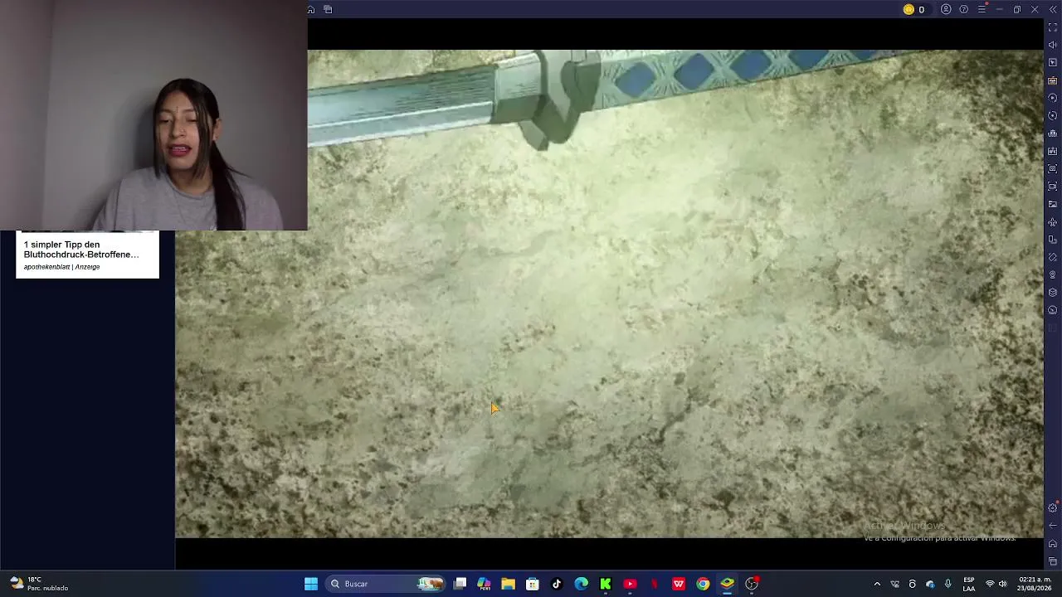Launch Microsoft Store from the taskbar

coord(533,584)
